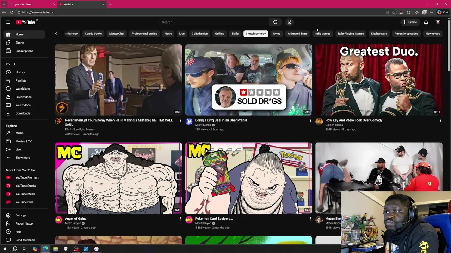This screenshot has width=451, height=253.
Task: Click the Golden Media channel avatar
Action: tap(319, 122)
